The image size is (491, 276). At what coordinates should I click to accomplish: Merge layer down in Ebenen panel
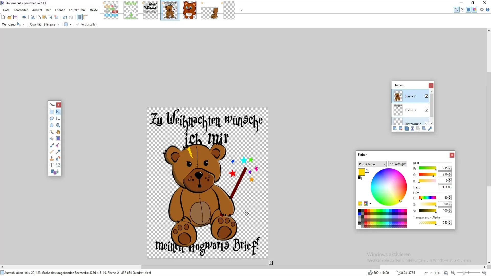coord(412,128)
